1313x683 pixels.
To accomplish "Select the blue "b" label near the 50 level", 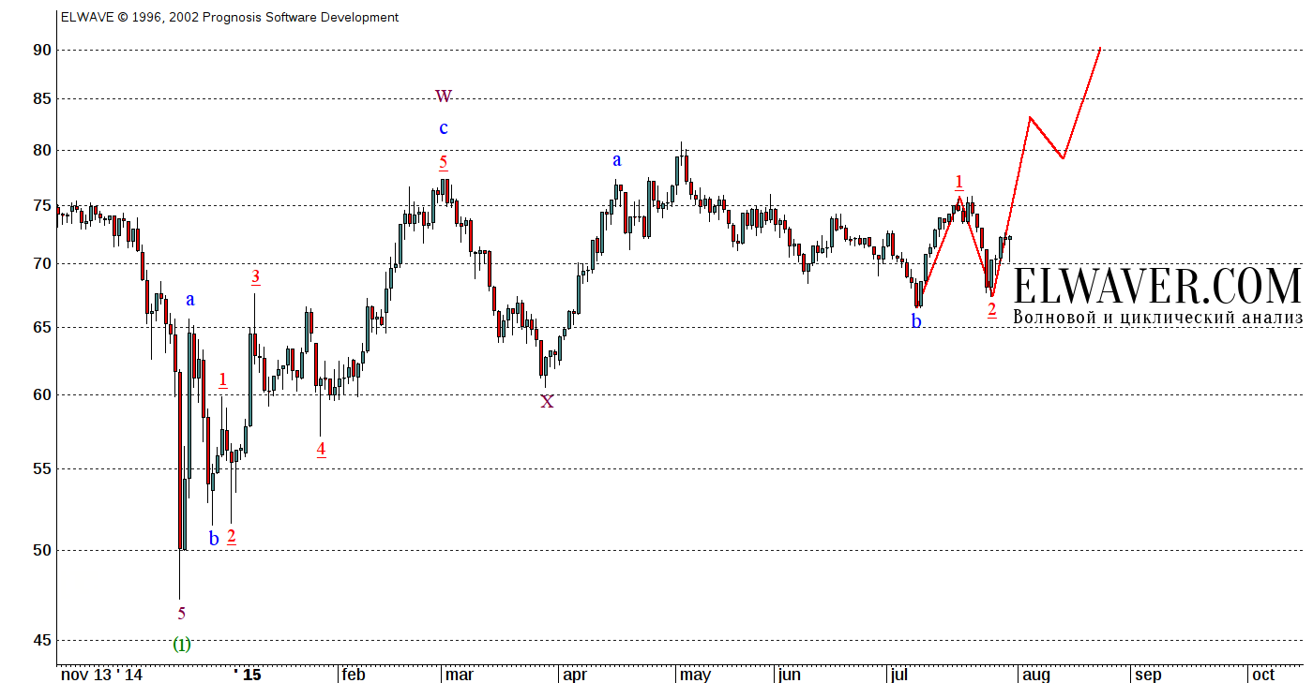I will pos(214,538).
